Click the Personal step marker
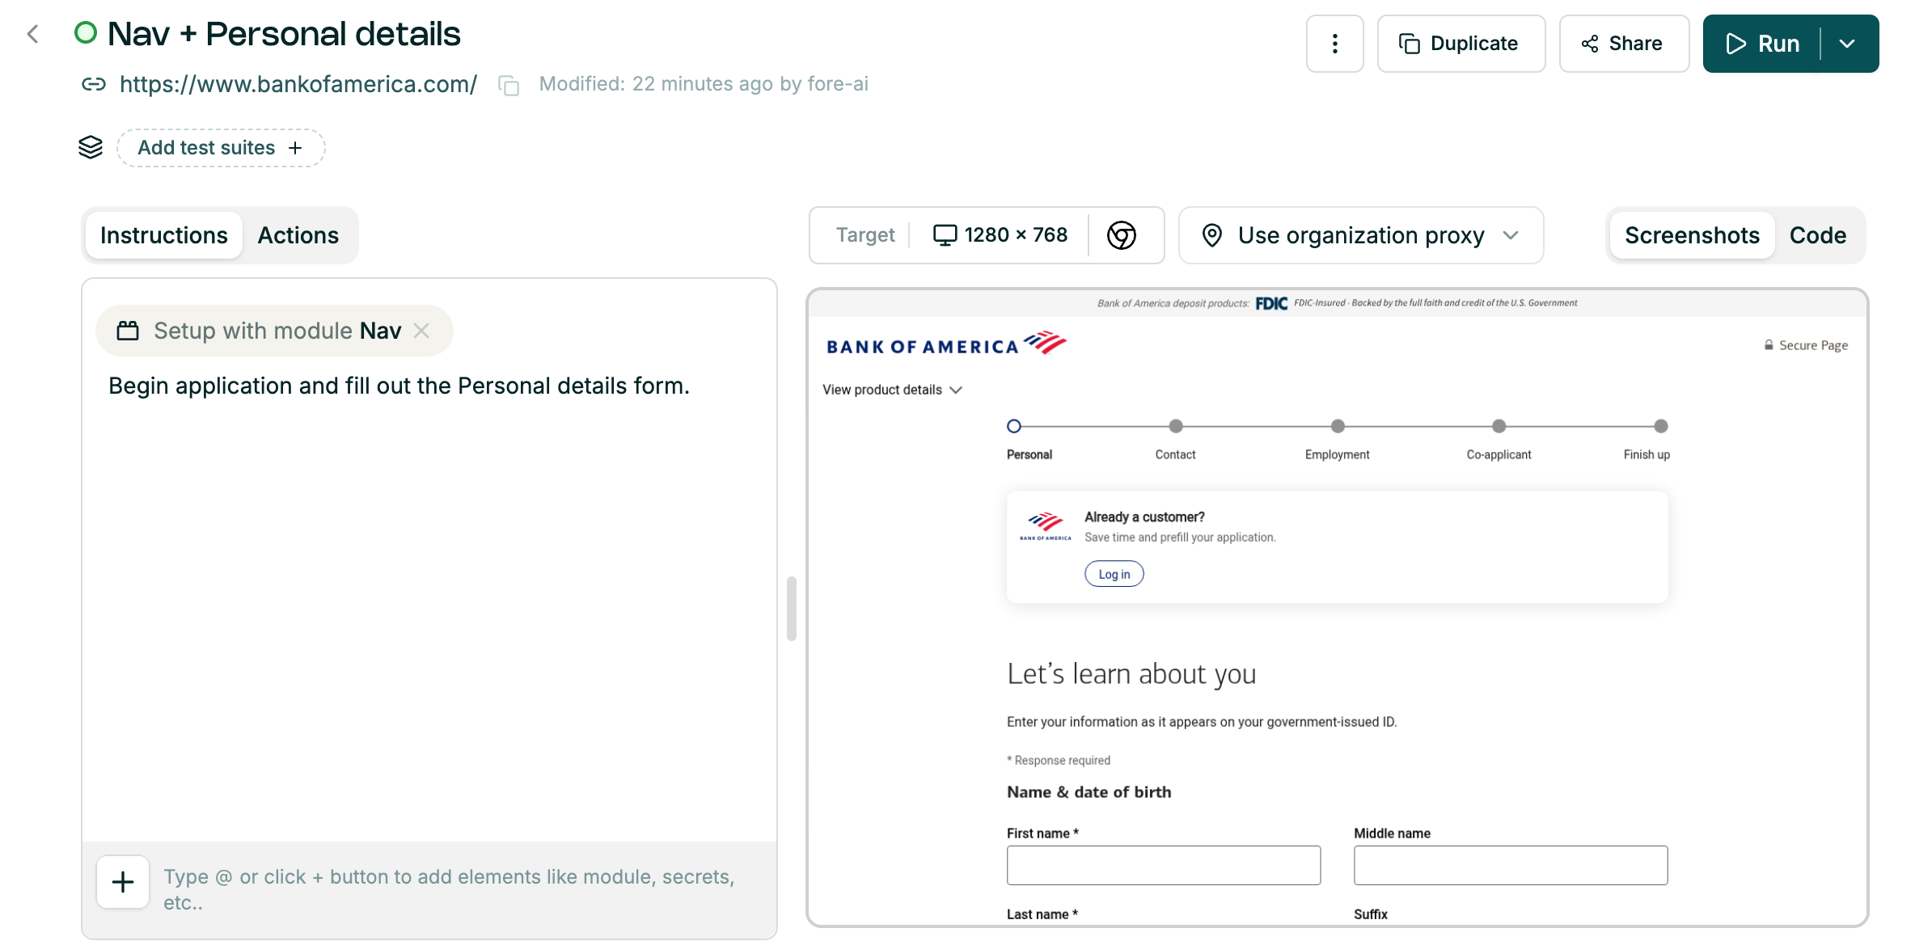This screenshot has height=941, width=1915. tap(1014, 426)
